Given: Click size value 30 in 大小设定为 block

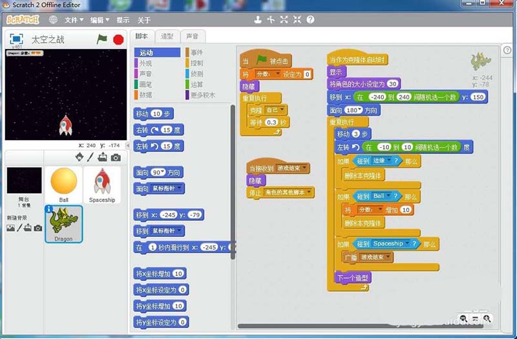Looking at the screenshot, I should coord(392,84).
